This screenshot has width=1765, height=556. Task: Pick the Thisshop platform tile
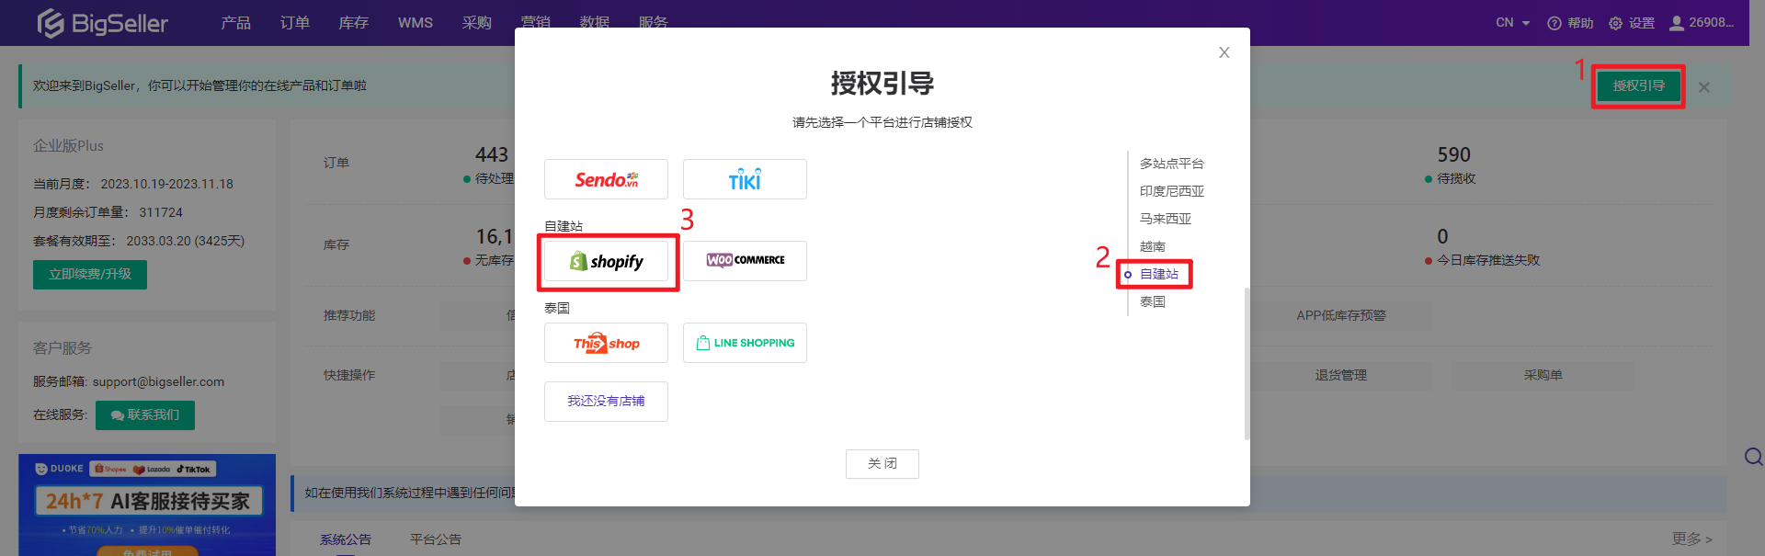(x=606, y=343)
